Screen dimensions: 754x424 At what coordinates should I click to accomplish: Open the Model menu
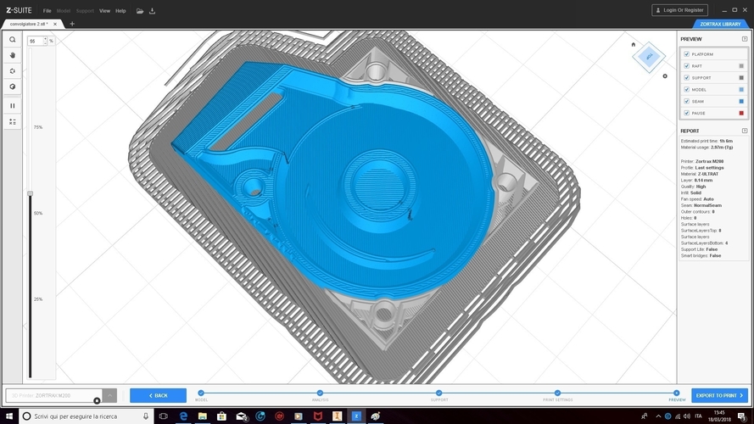[63, 11]
